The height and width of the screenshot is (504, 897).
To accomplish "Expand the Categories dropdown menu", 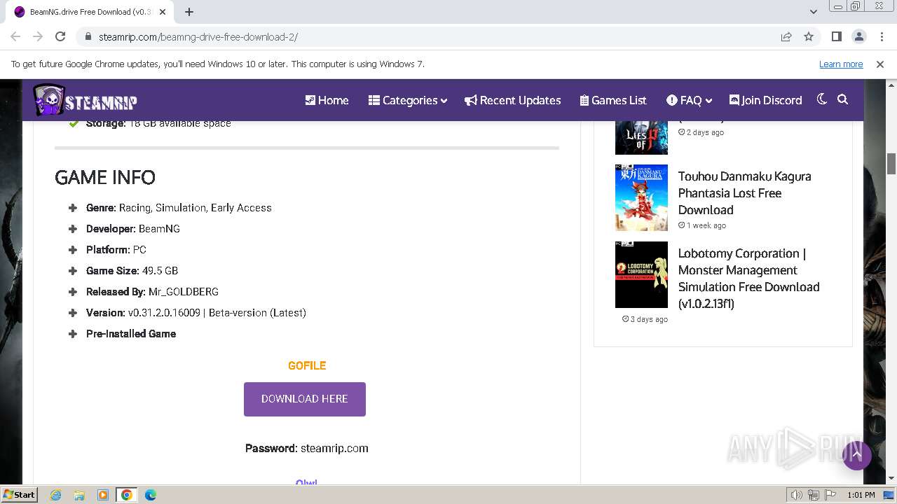I will click(x=408, y=100).
